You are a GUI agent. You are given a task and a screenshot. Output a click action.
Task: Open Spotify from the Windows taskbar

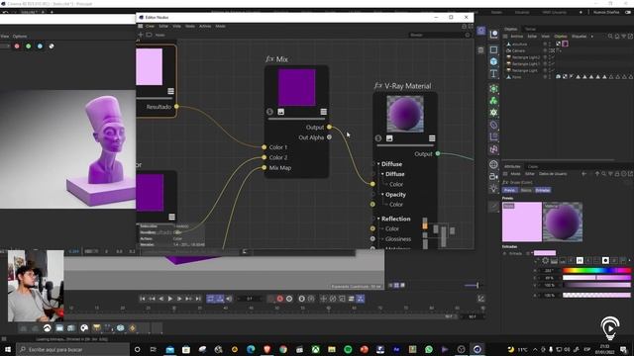coord(348,349)
